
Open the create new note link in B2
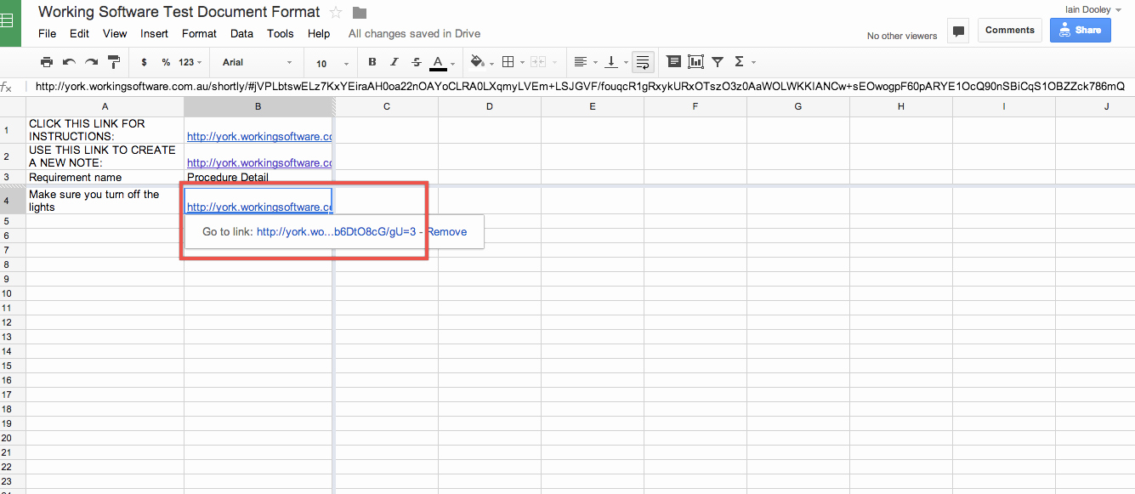259,162
